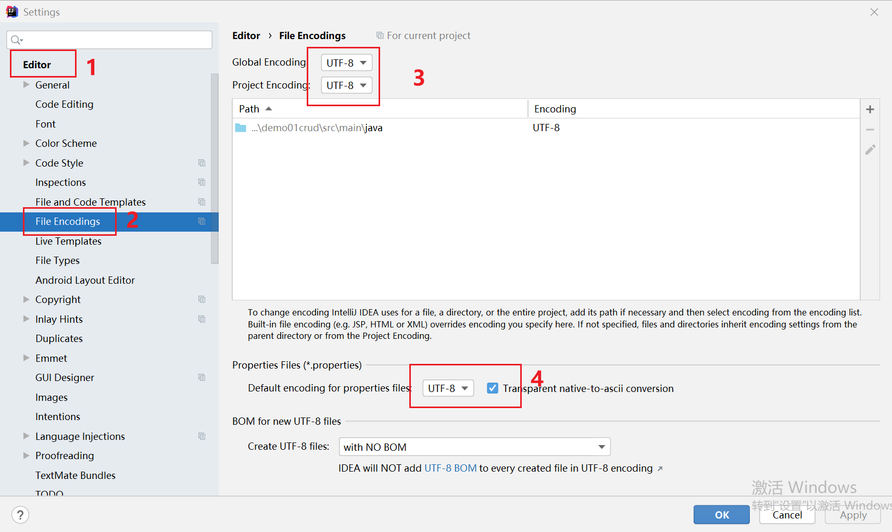
Task: Select Code Editing settings page
Action: [x=65, y=104]
